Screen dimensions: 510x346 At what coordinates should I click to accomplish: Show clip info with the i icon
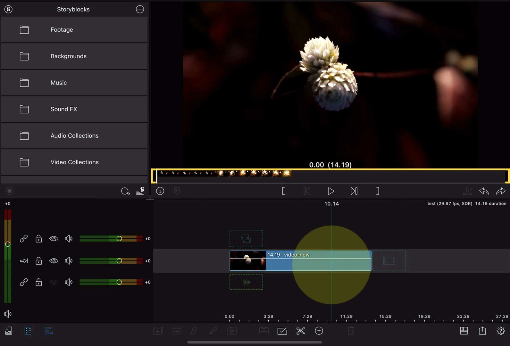160,191
